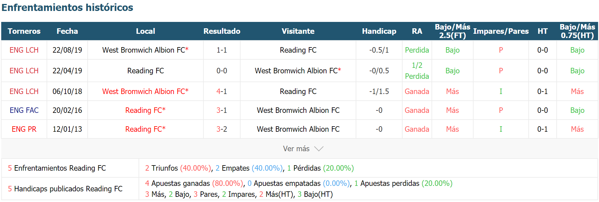599x202 pixels.
Task: Click the Ver más text link
Action: click(x=296, y=149)
